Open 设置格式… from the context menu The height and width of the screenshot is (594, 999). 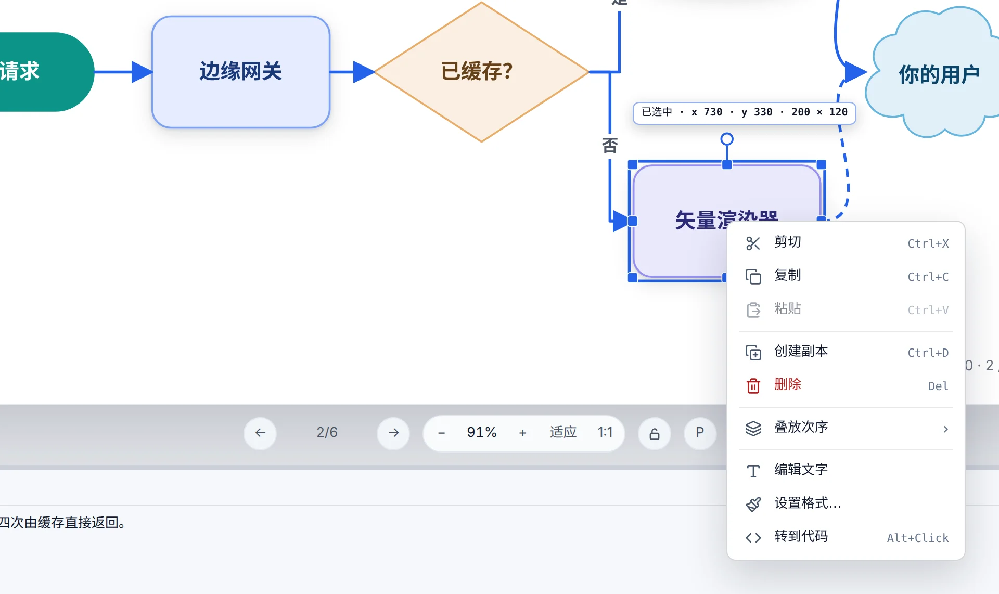tap(846, 503)
